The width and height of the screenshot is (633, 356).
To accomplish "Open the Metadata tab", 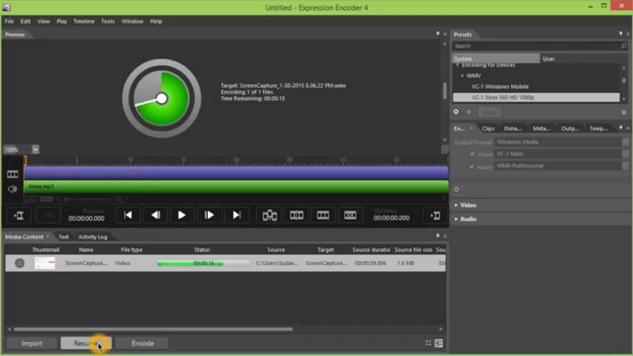I will point(542,129).
